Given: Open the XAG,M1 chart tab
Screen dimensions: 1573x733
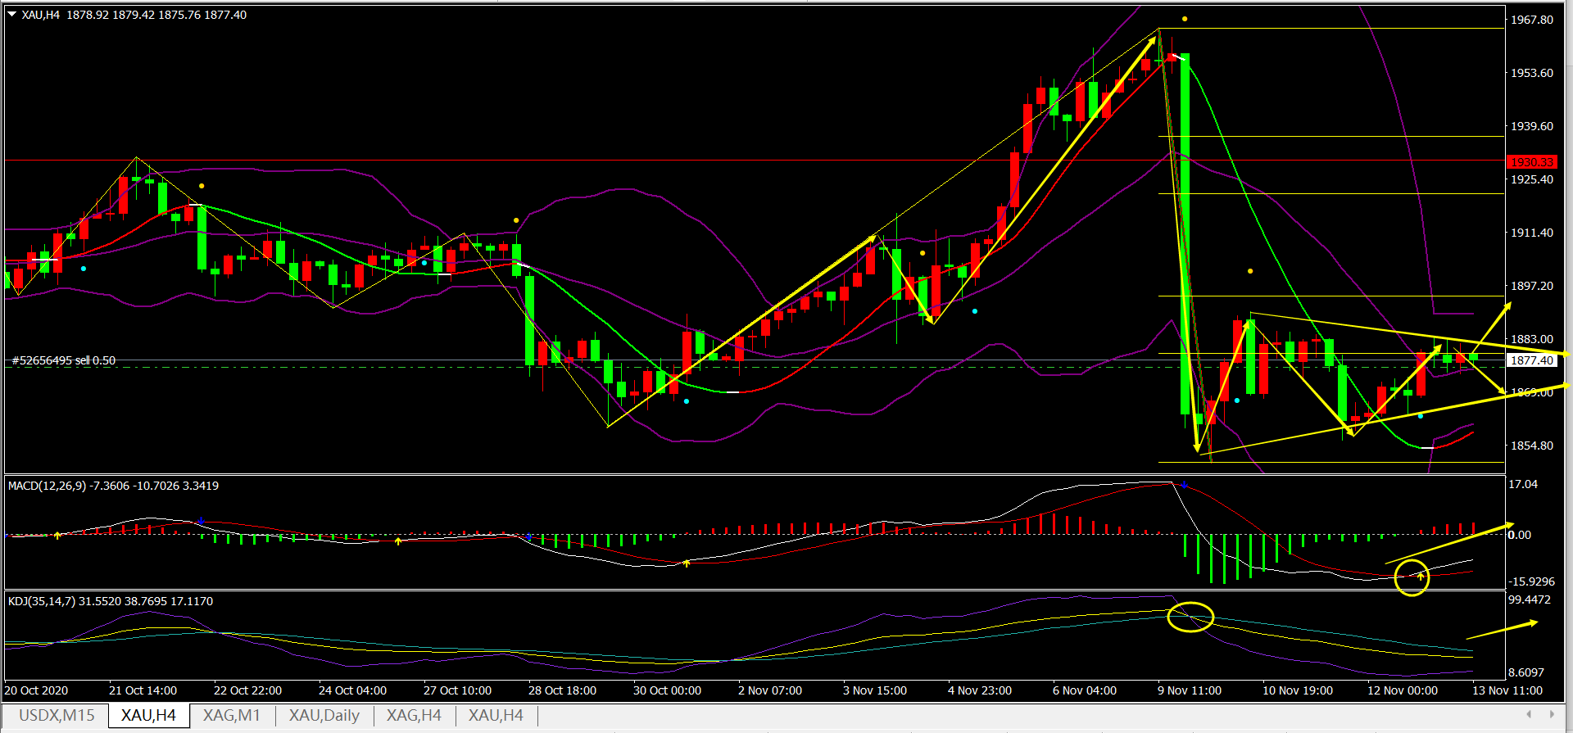Looking at the screenshot, I should [x=232, y=715].
